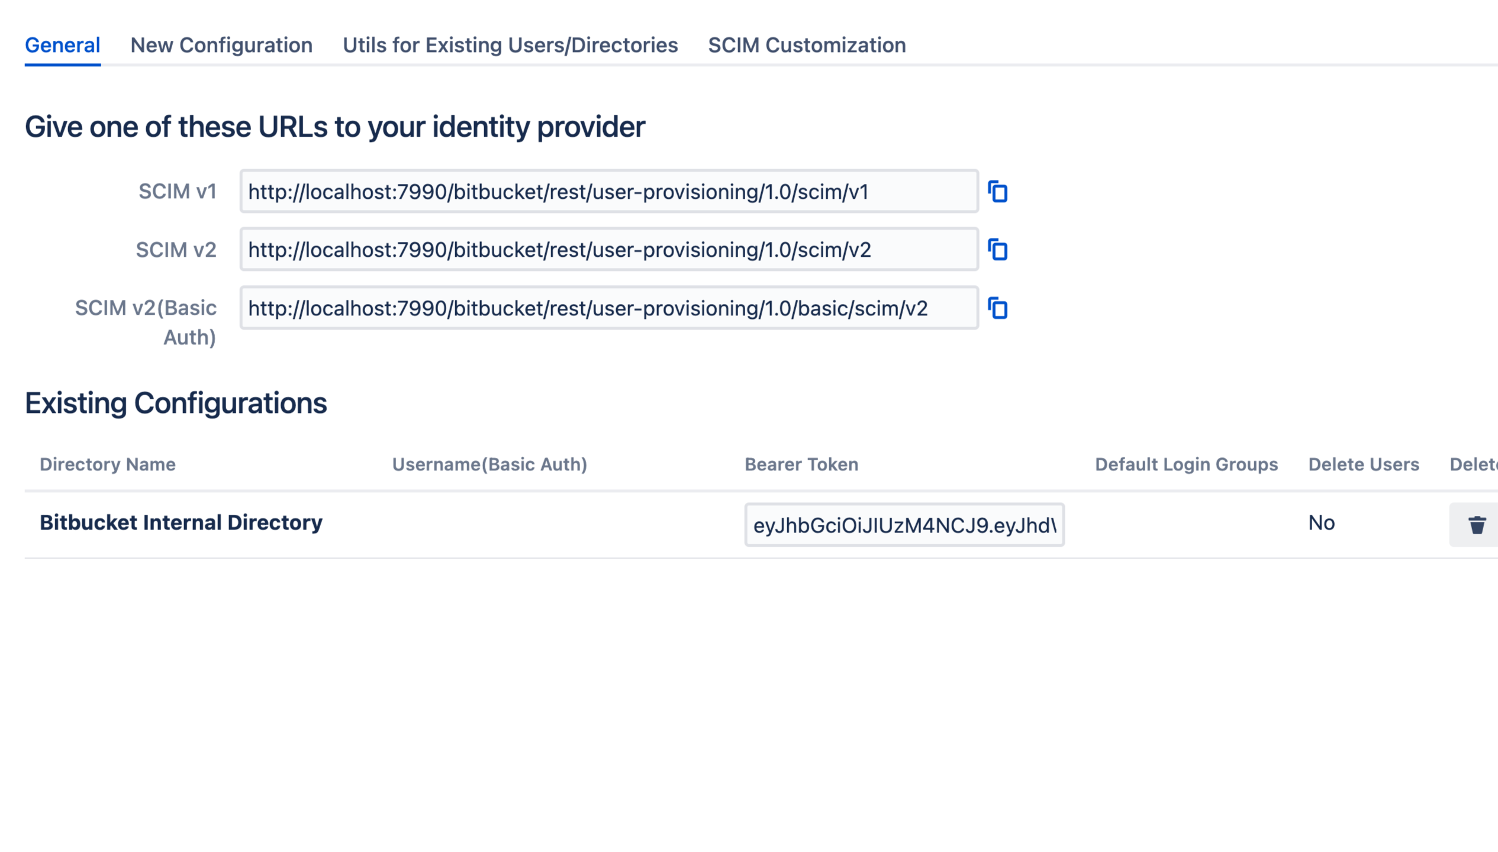Click the SCIM v1 URL field
The width and height of the screenshot is (1498, 852).
click(608, 192)
